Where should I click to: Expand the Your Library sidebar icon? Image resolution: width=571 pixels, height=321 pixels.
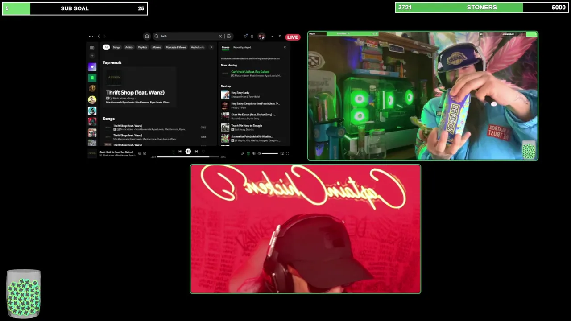coord(92,48)
